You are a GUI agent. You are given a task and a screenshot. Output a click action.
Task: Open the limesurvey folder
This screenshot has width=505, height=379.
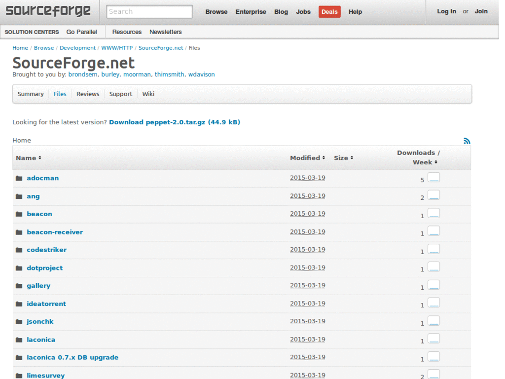click(46, 376)
